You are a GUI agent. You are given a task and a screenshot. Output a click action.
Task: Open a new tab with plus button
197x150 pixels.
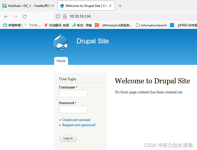tap(120, 6)
